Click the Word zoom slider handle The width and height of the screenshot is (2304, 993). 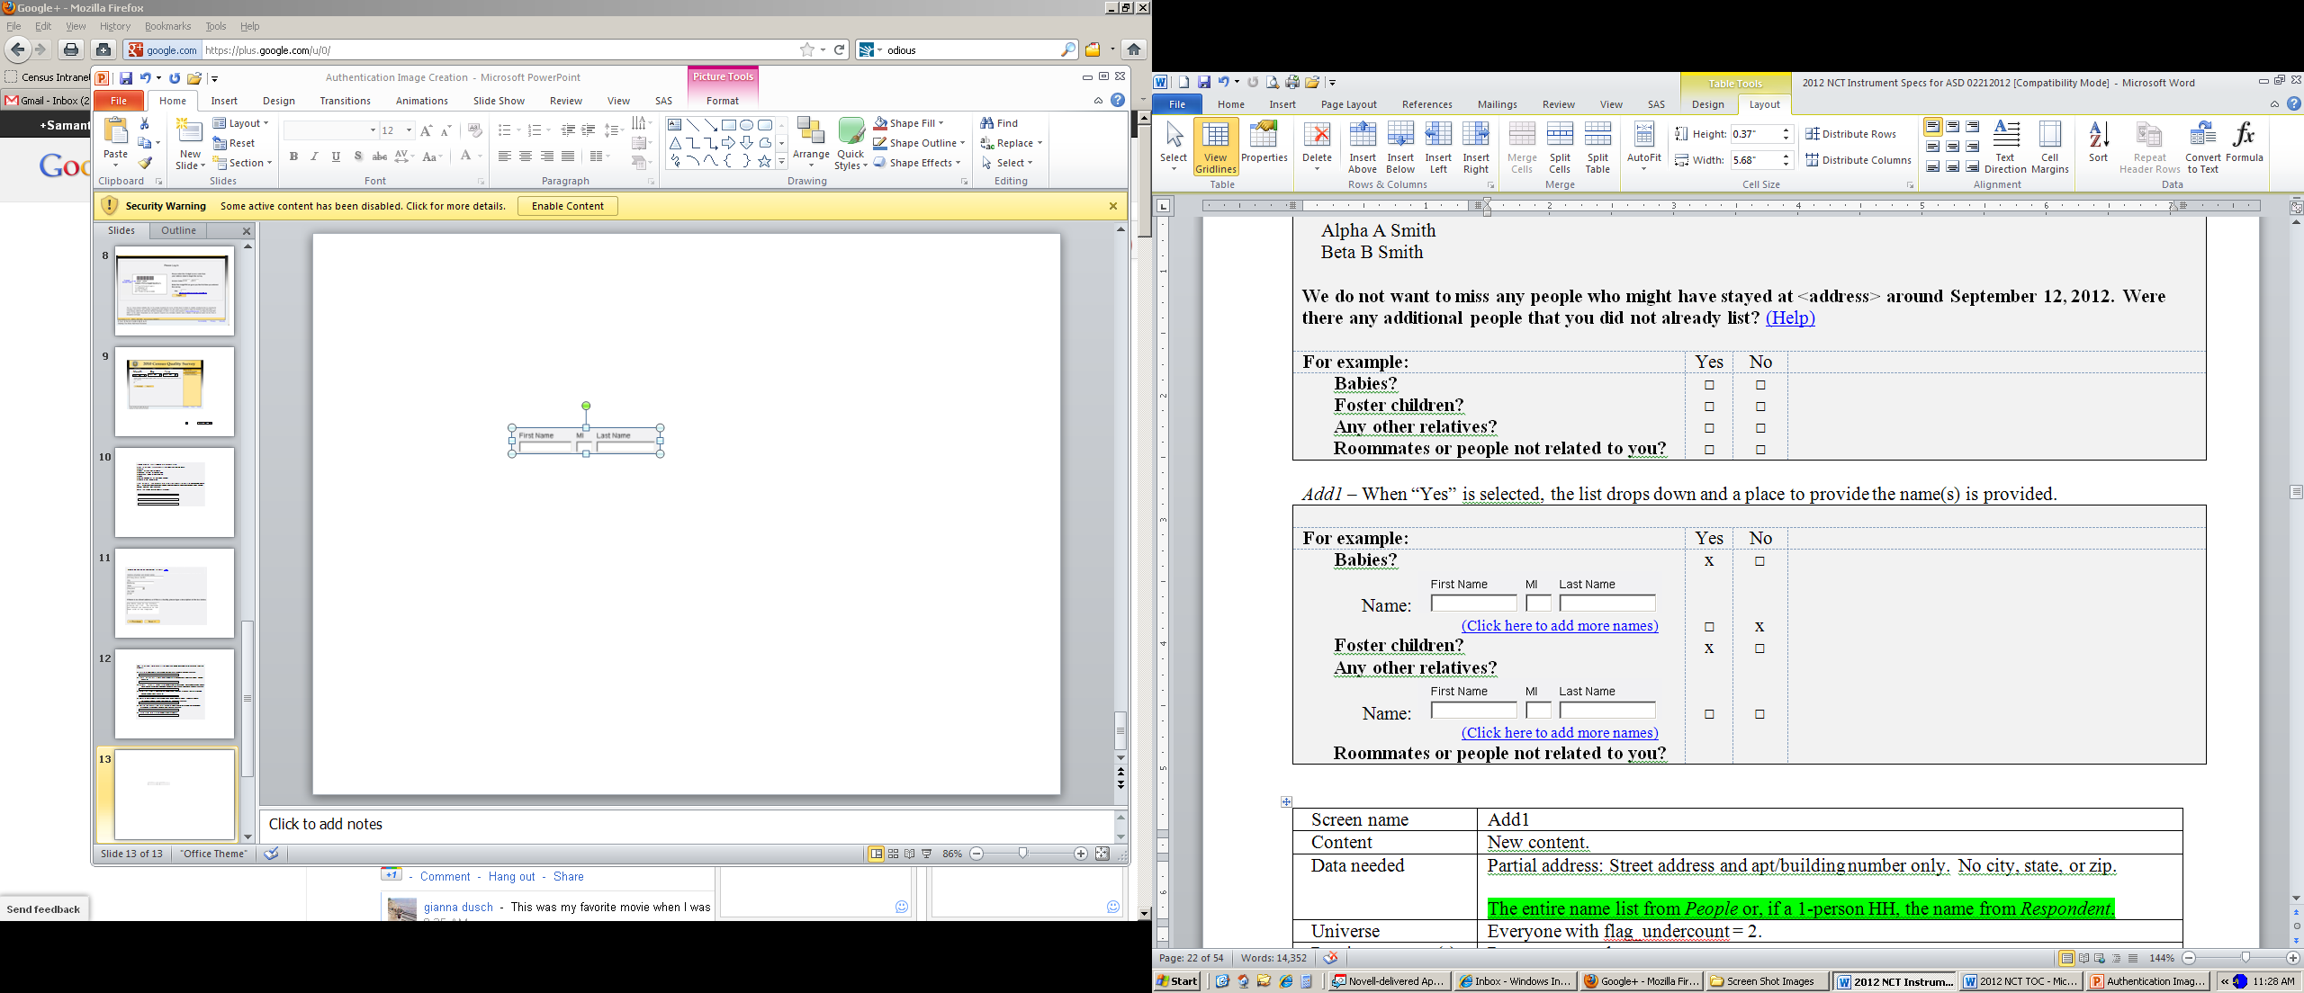click(x=2245, y=958)
